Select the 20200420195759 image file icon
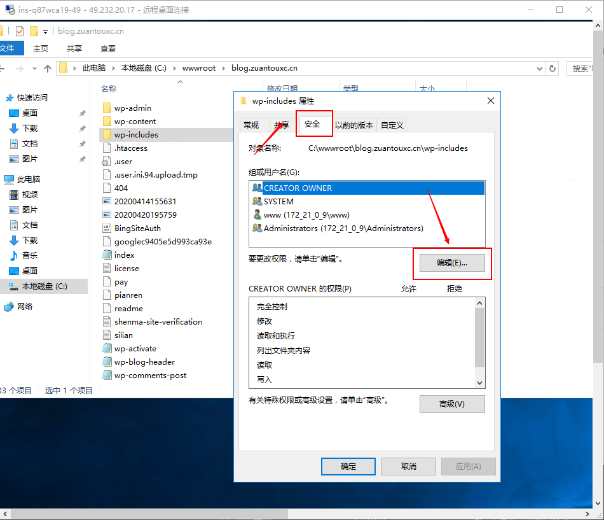604x520 pixels. coord(107,214)
